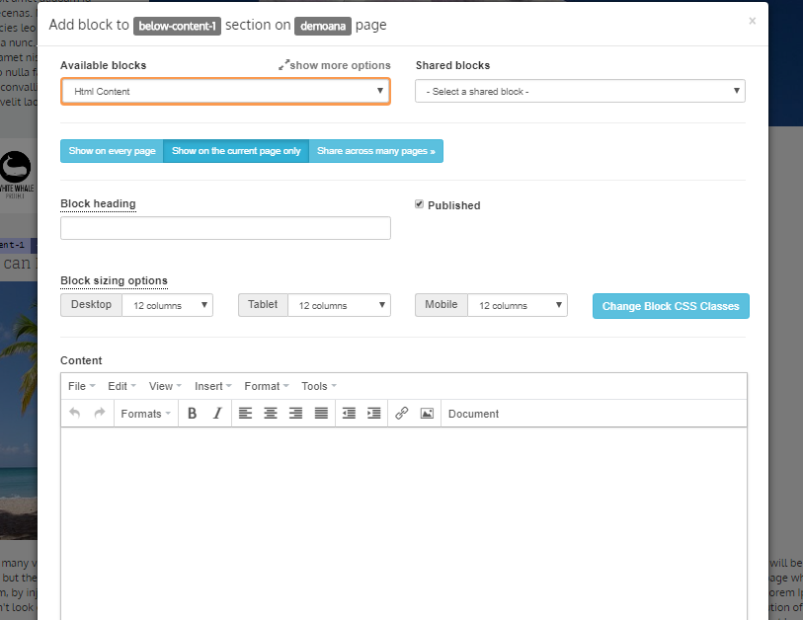Image resolution: width=803 pixels, height=620 pixels.
Task: Insert a link using the chain icon
Action: [401, 414]
